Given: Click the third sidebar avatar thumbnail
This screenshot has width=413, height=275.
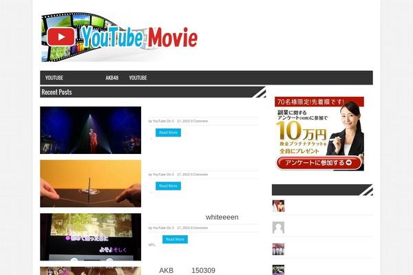Looking at the screenshot, I should coord(278,249).
